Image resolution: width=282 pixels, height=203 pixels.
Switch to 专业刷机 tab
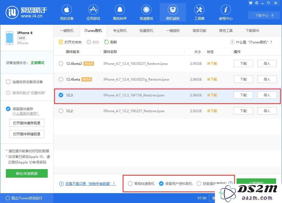tap(120, 30)
